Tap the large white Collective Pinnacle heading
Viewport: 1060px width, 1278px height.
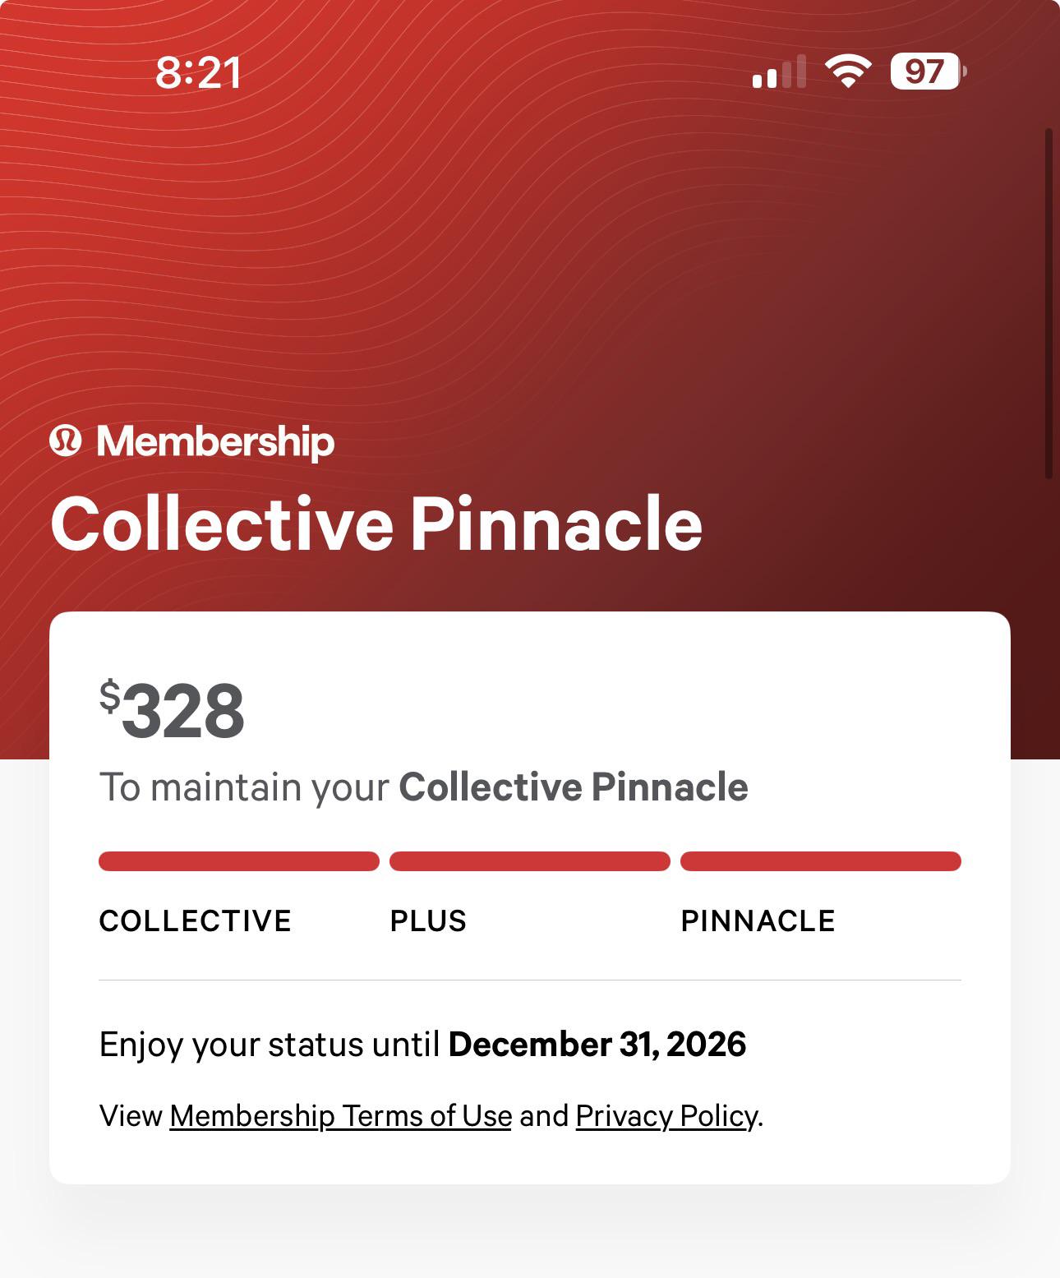[x=376, y=524]
